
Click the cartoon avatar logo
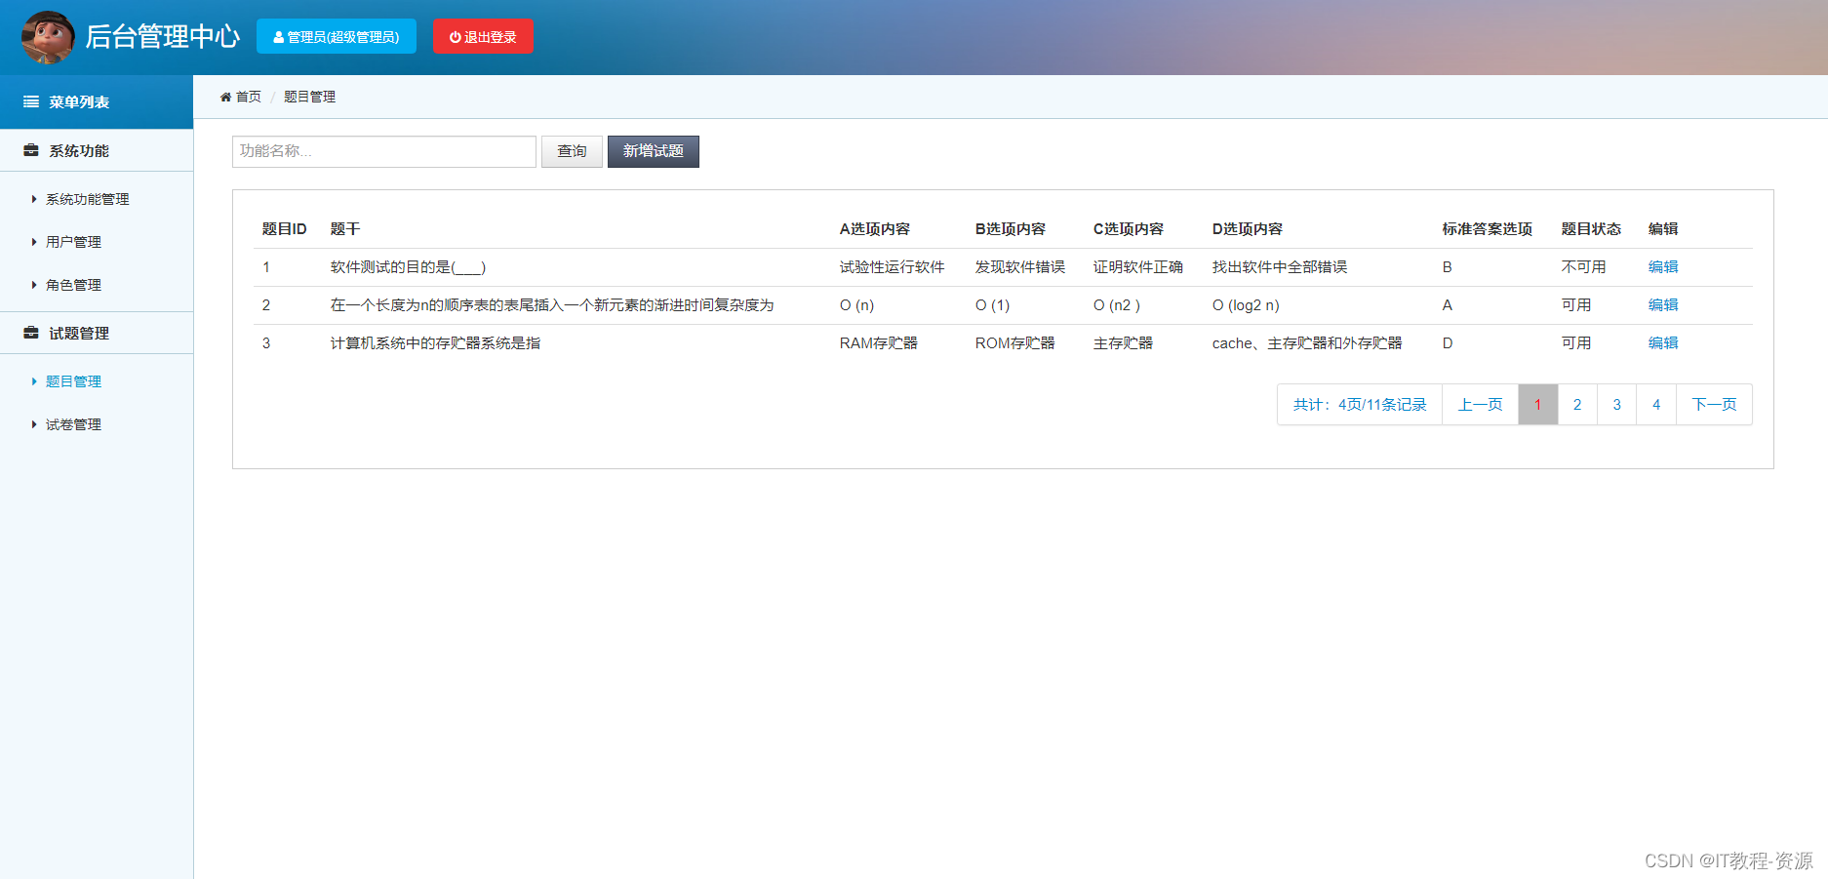coord(48,37)
